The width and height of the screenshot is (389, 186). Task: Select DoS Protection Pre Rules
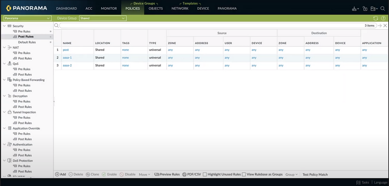[24, 166]
